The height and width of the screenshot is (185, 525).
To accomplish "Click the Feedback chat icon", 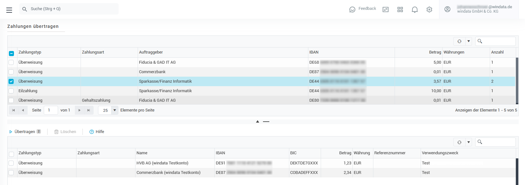I will [352, 10].
